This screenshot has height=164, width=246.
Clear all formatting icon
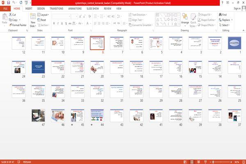[90, 16]
